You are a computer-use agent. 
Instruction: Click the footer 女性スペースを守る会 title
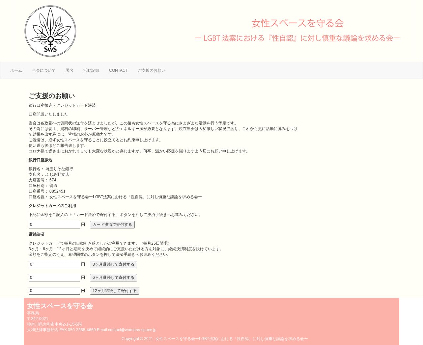point(60,306)
